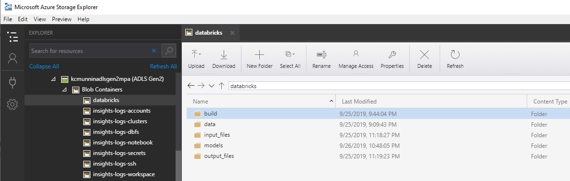Click the explorer tree vertical scrollbar

pyautogui.click(x=178, y=166)
